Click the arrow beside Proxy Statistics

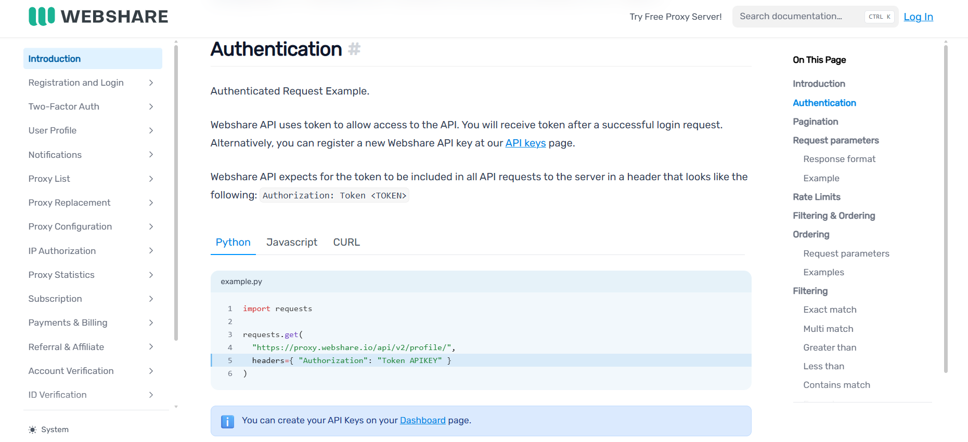pyautogui.click(x=151, y=275)
